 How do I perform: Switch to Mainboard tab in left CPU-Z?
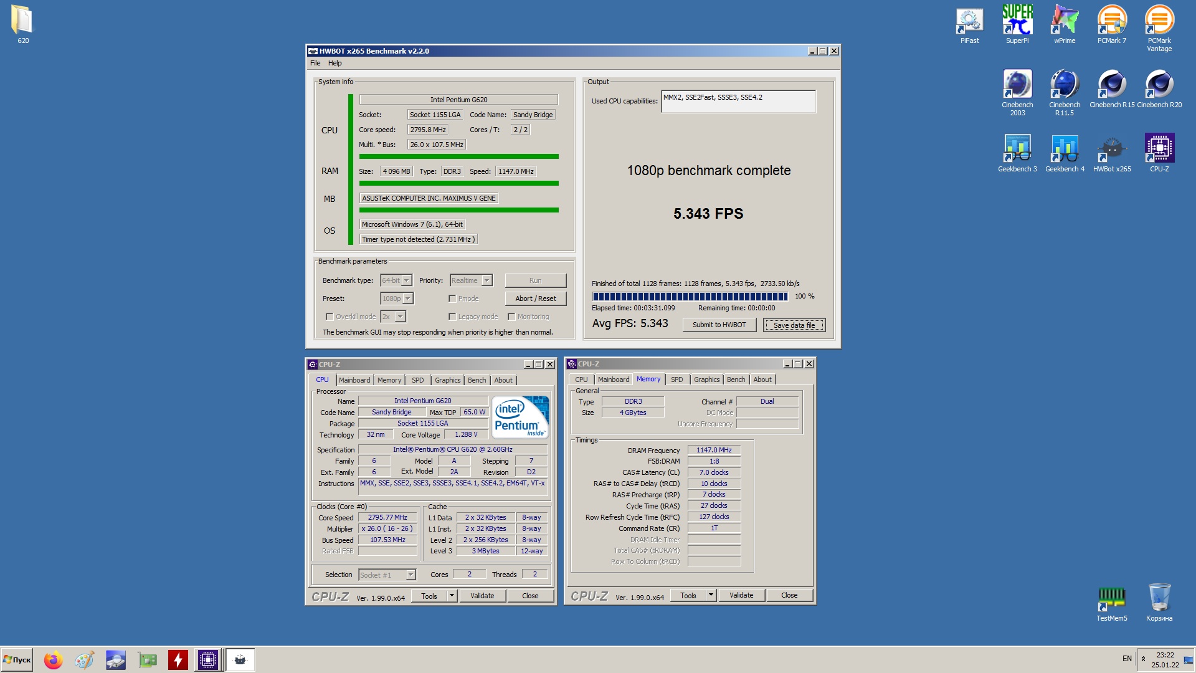click(x=354, y=380)
